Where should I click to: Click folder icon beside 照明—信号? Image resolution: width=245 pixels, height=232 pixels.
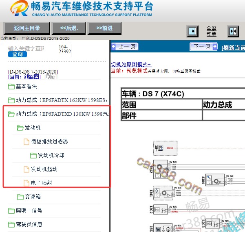click(x=11, y=211)
